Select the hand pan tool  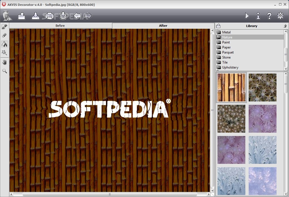coord(4,62)
